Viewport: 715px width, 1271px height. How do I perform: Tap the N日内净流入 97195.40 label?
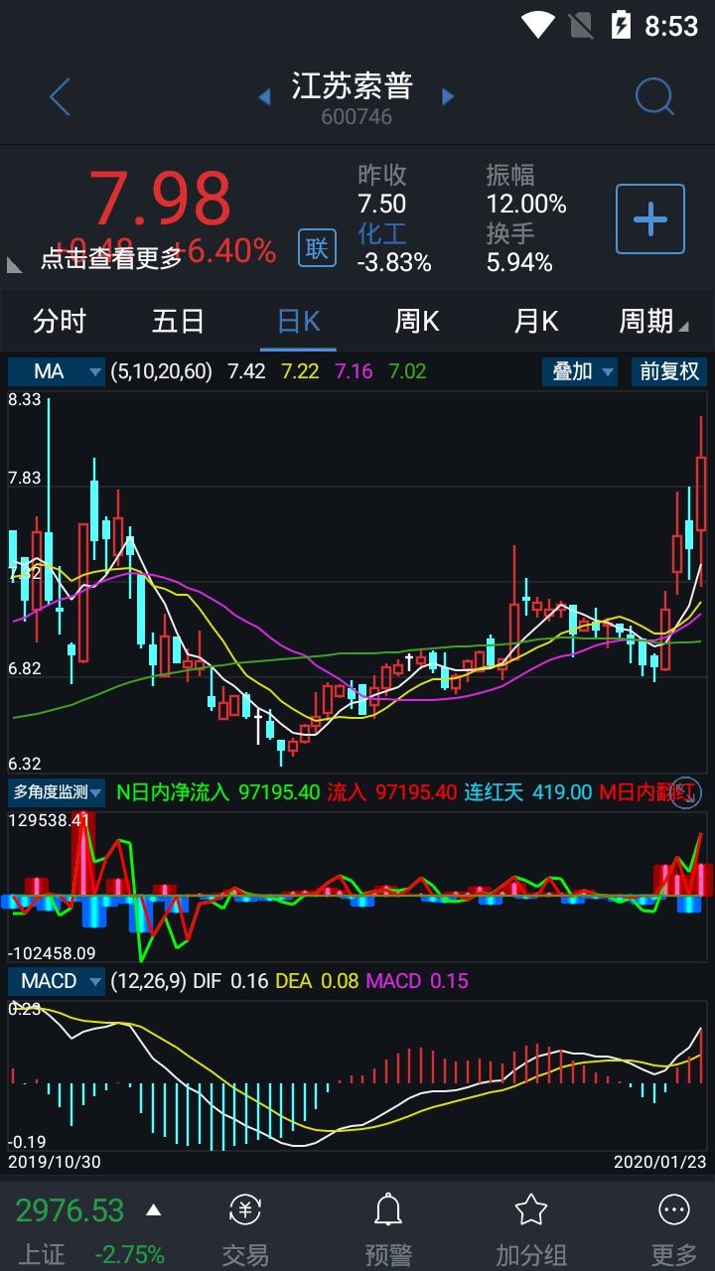coord(218,792)
